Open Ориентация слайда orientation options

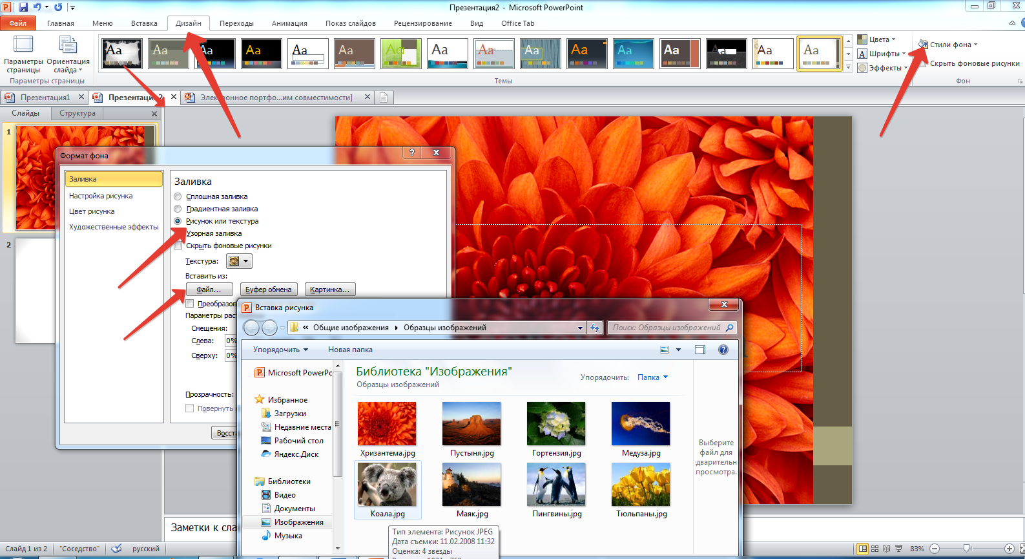click(x=68, y=55)
